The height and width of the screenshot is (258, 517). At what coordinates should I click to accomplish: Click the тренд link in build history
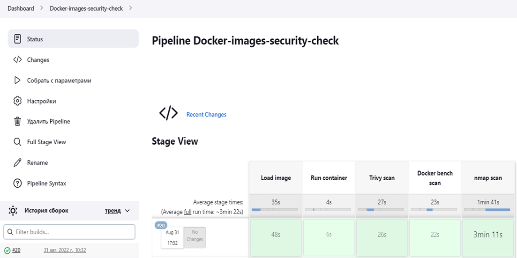(x=113, y=211)
